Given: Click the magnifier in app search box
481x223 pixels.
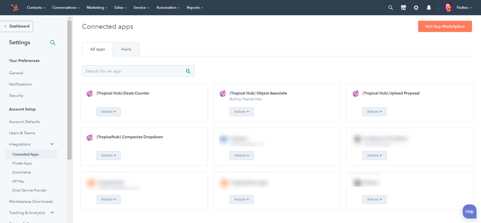Looking at the screenshot, I should 188,71.
